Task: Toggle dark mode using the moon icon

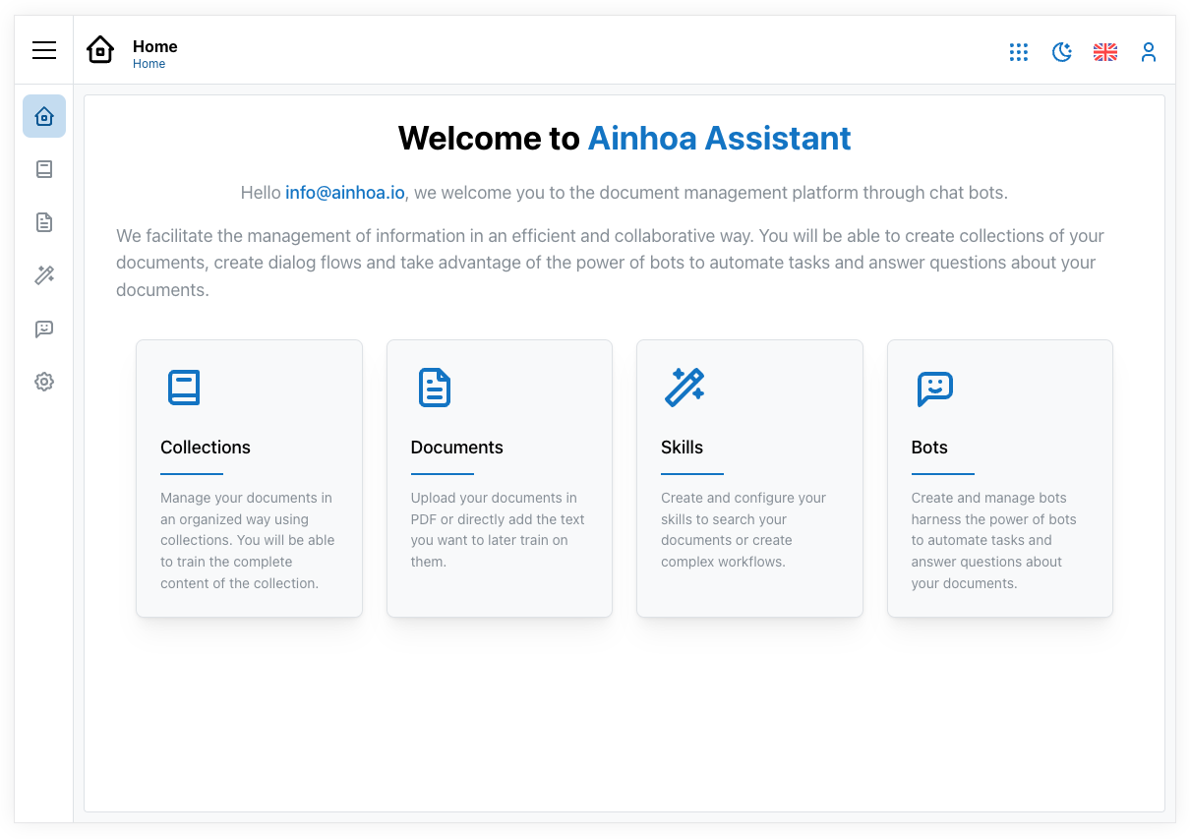Action: click(1062, 52)
